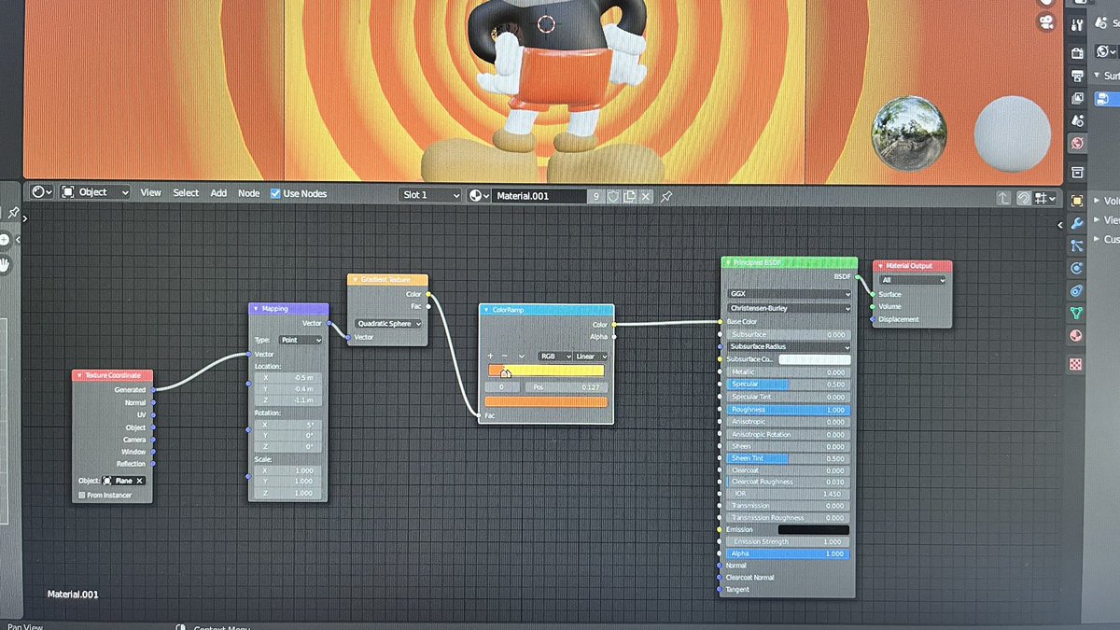The height and width of the screenshot is (630, 1120).
Task: Open the Quadratic Sphere gradient type dropdown
Action: [388, 324]
